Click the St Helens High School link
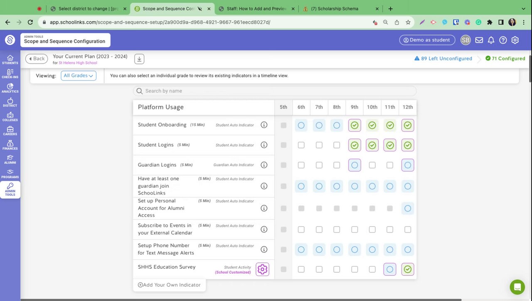The image size is (532, 301). [78, 63]
